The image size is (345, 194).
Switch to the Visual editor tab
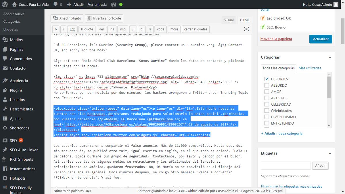point(229,20)
